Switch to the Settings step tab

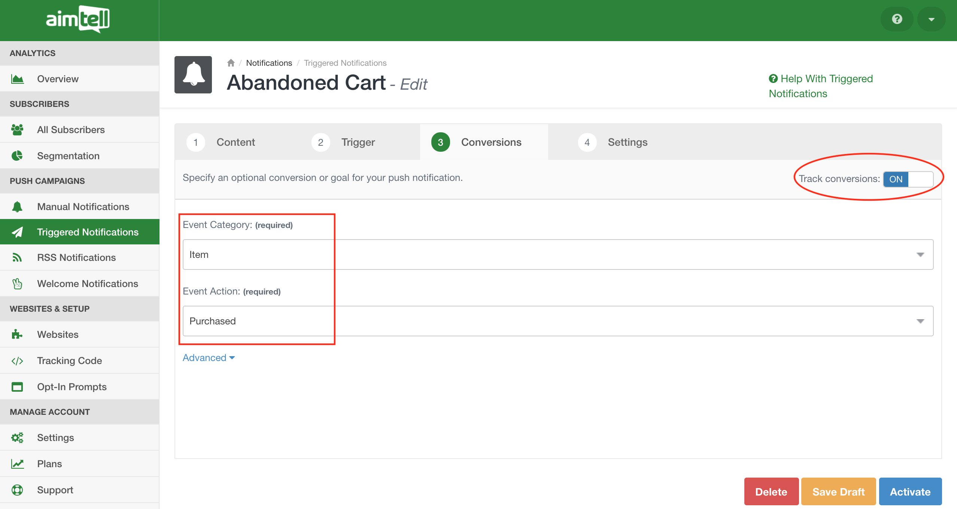tap(627, 142)
